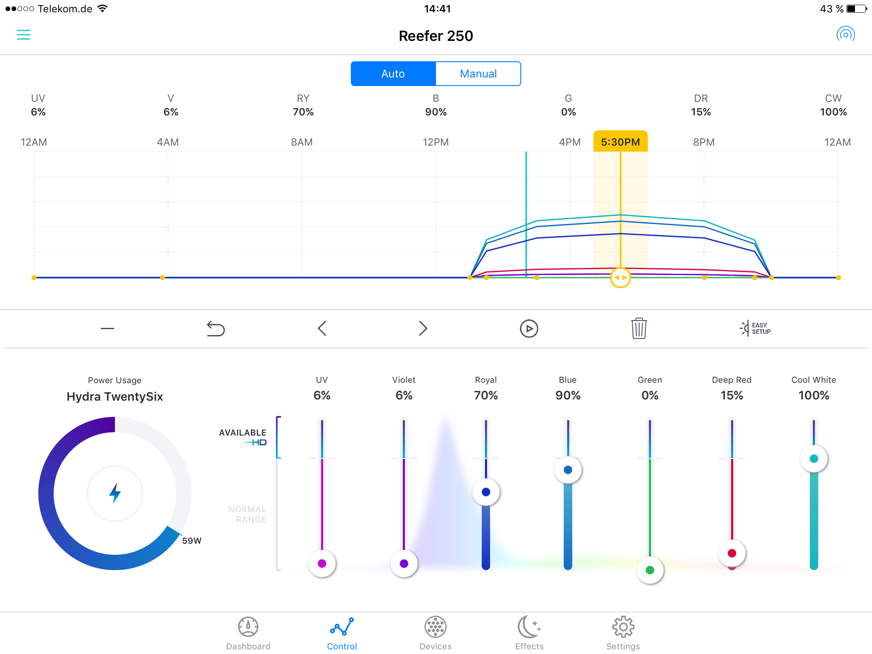The width and height of the screenshot is (872, 654).
Task: Open the Dashboard tab
Action: 248,633
